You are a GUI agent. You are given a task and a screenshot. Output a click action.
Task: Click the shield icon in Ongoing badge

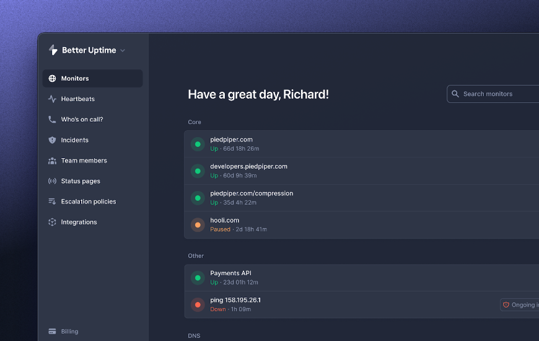pos(506,305)
